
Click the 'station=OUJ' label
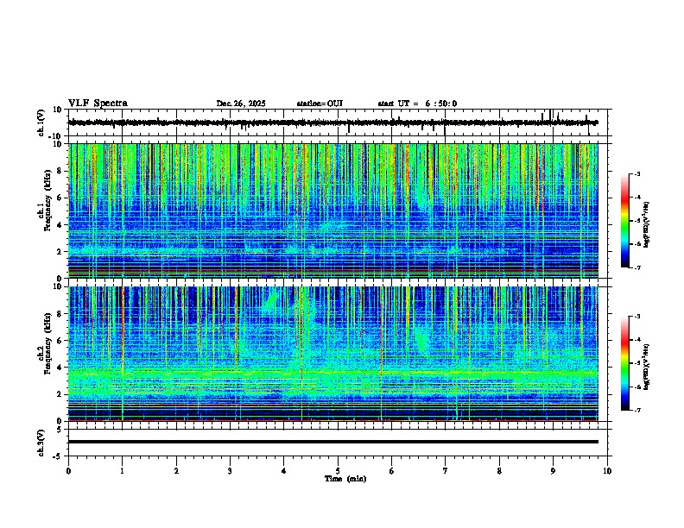pyautogui.click(x=320, y=104)
